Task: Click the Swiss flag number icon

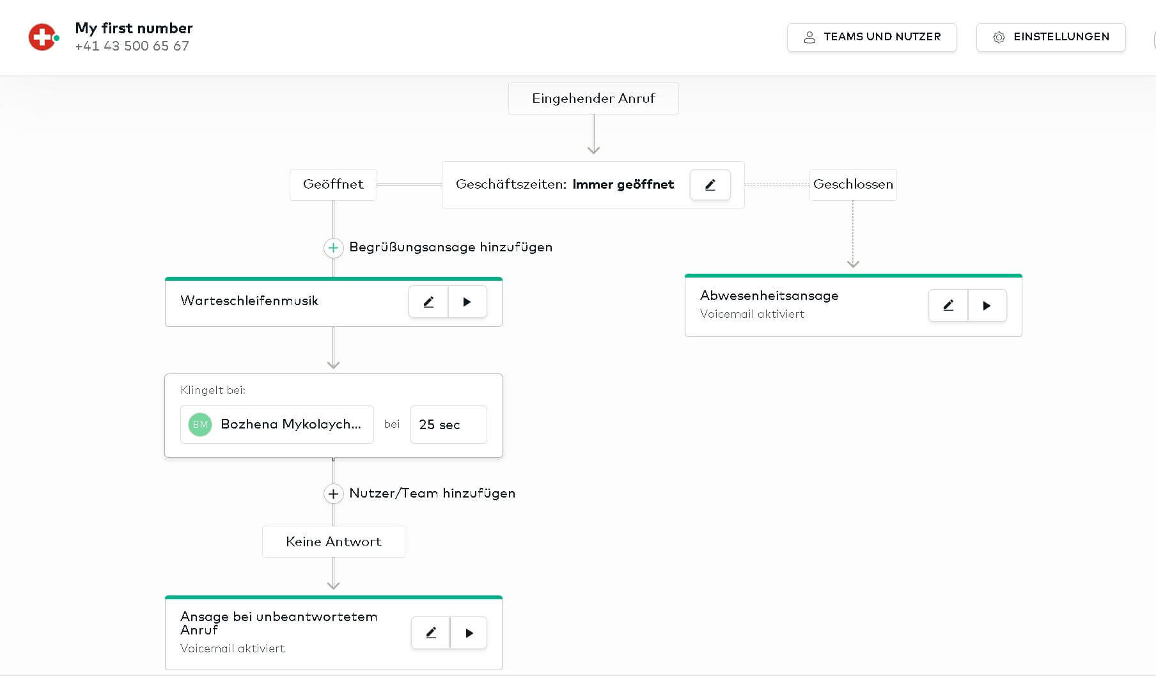Action: click(x=42, y=37)
